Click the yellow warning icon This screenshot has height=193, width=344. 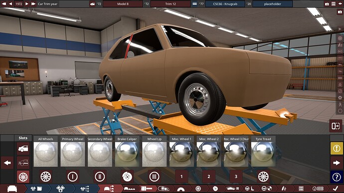pyautogui.click(x=337, y=148)
